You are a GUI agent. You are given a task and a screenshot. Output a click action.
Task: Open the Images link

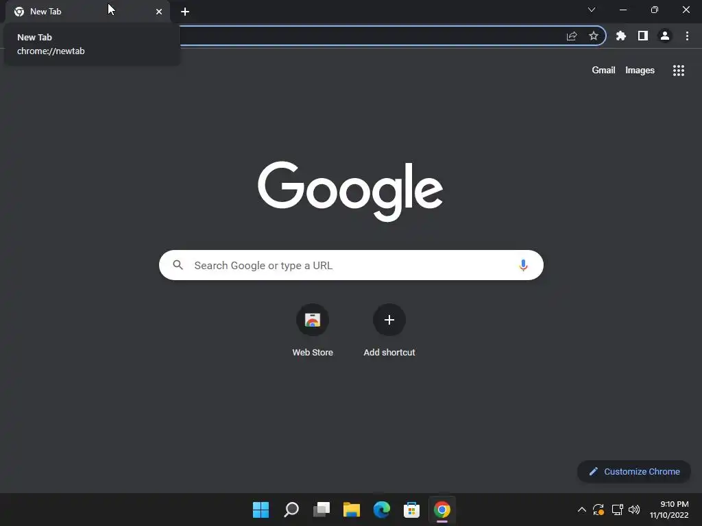tap(640, 71)
